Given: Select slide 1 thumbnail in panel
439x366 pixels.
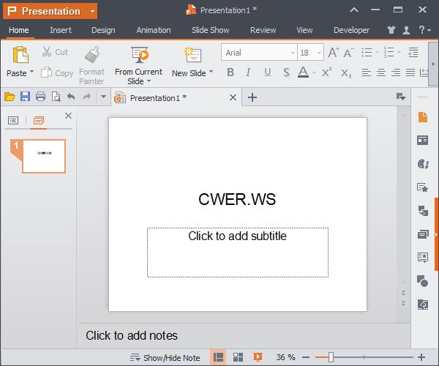Looking at the screenshot, I should click(x=44, y=155).
